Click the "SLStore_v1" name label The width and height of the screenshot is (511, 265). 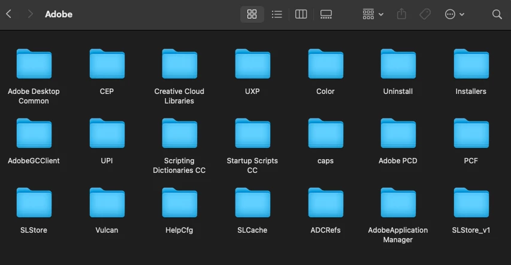pos(471,230)
